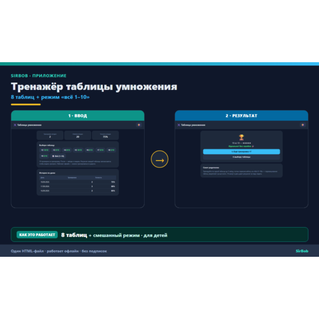Viewport: 319px width, 319px height.
Task: Click the subtitle "8 таблиц + режим «всё 1–10»"
Action: 51,97
